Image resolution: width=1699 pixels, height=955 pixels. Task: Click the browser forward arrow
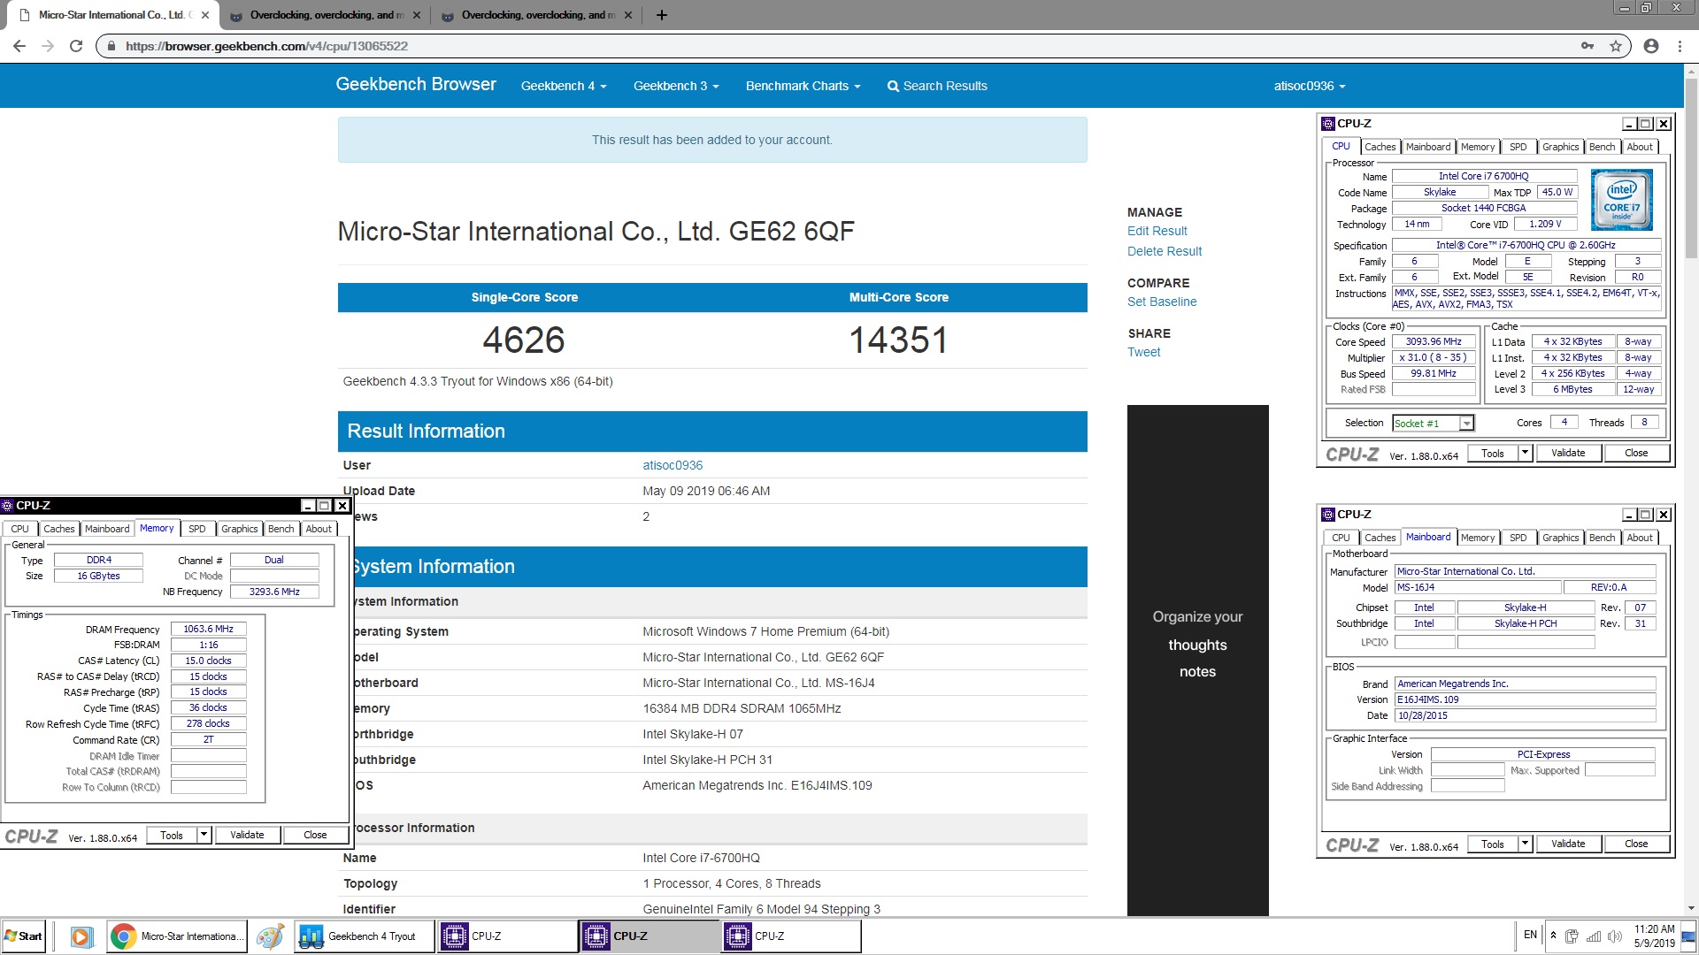[48, 46]
